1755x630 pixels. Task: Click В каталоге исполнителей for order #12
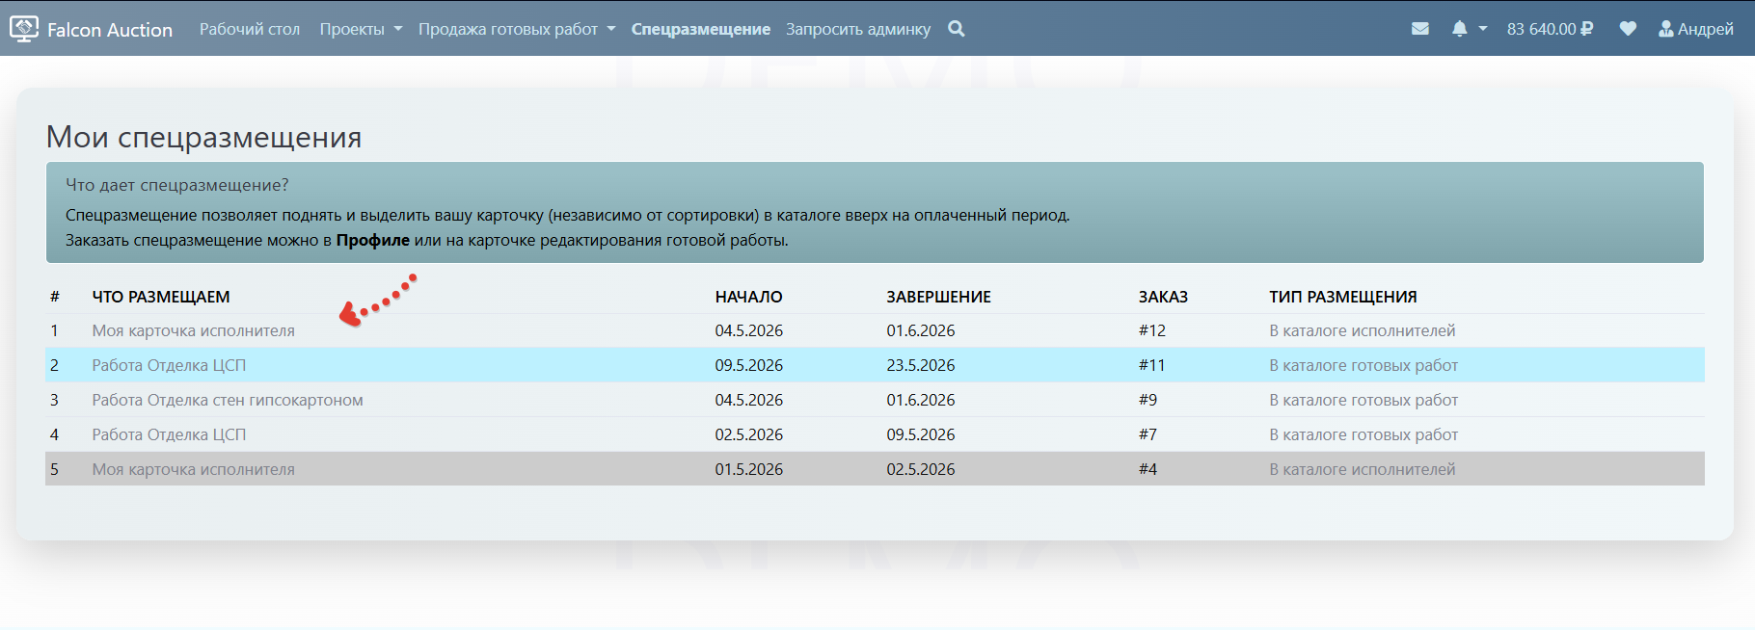point(1363,330)
